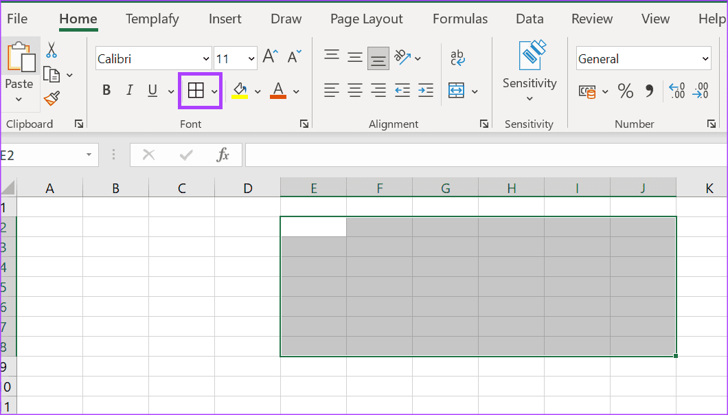
Task: Open the File tab
Action: click(x=17, y=19)
